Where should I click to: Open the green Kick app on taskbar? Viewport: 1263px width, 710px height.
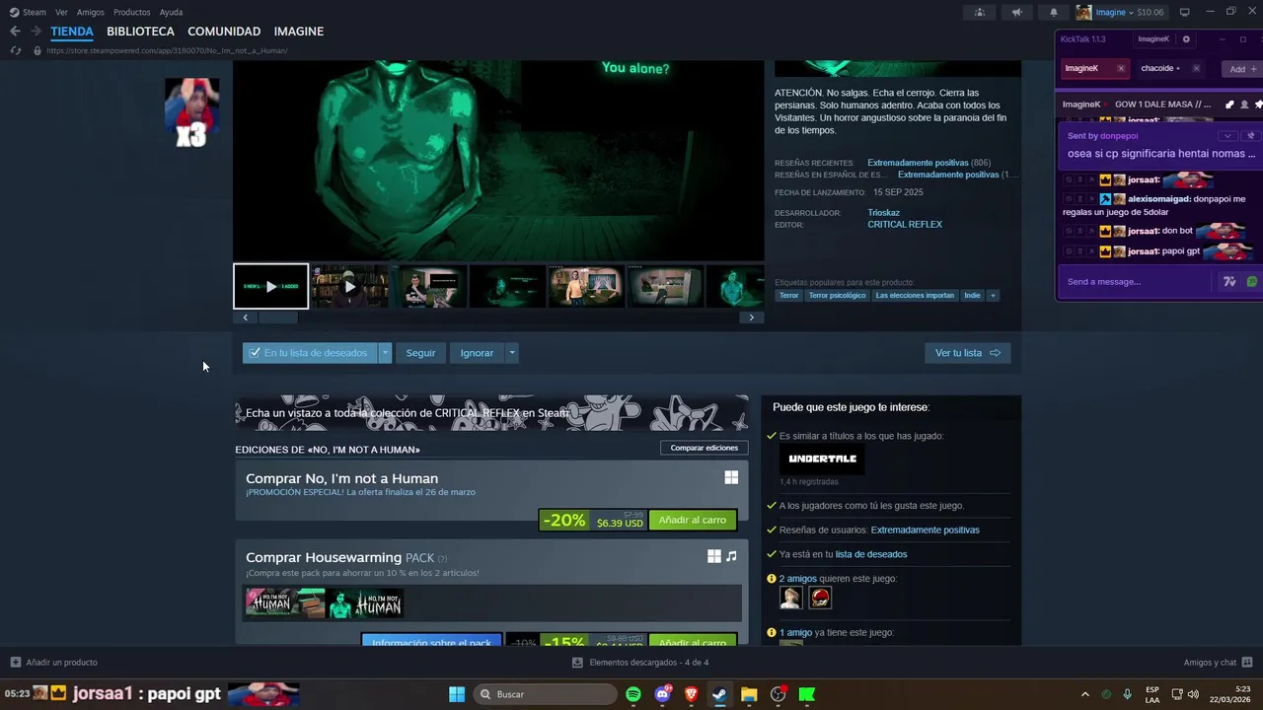pyautogui.click(x=806, y=694)
